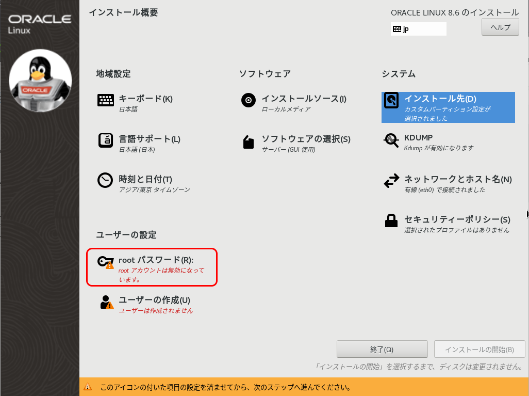Click the warning triangle on root password item
Image resolution: width=529 pixels, height=396 pixels.
(109, 265)
